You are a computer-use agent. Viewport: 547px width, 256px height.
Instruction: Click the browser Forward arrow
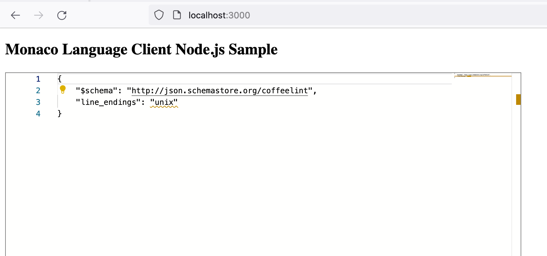coord(39,15)
